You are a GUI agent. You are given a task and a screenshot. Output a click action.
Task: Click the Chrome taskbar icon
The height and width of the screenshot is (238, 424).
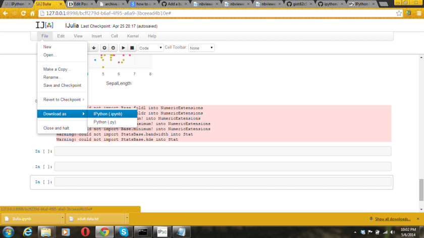coord(104,232)
